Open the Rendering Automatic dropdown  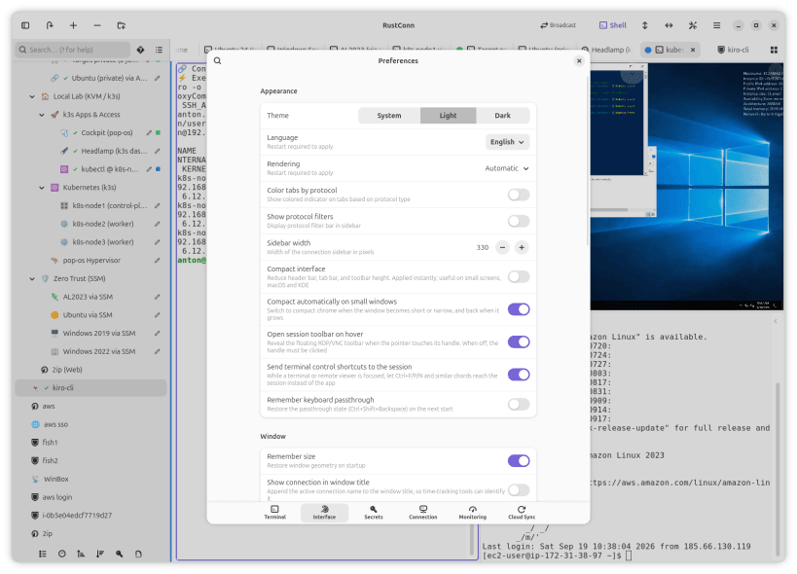pyautogui.click(x=507, y=168)
